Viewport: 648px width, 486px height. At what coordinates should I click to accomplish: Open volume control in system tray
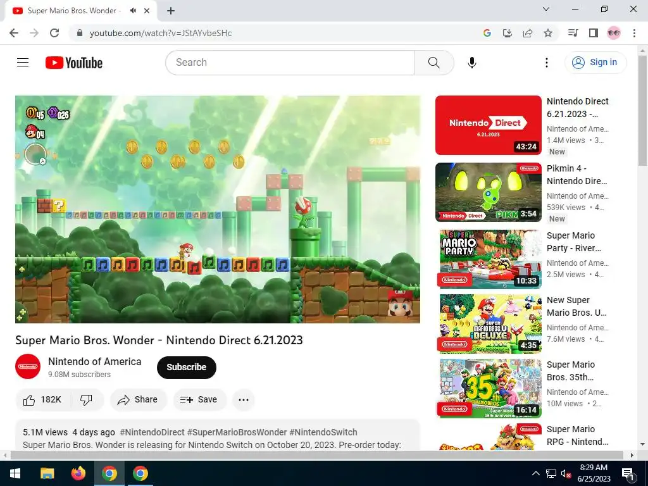[x=566, y=473]
